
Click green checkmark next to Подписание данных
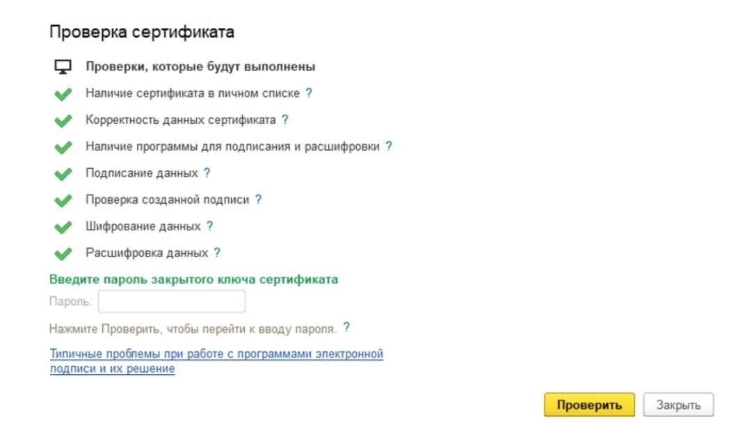pyautogui.click(x=63, y=174)
